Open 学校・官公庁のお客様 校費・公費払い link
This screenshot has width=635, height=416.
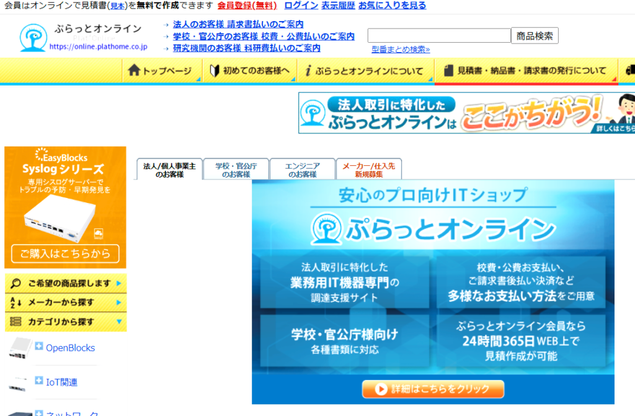pos(264,37)
